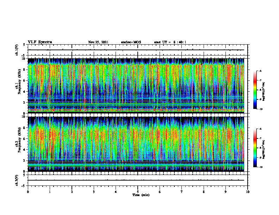This screenshot has height=215, width=279.
Task: Click the 'Time (min)' x-axis label
Action: pos(141,195)
